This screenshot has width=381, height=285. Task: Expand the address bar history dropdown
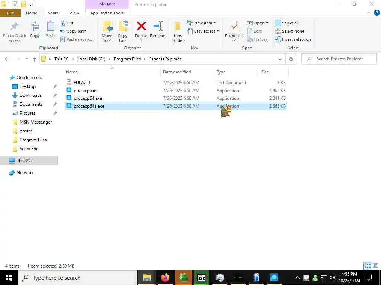coord(280,59)
